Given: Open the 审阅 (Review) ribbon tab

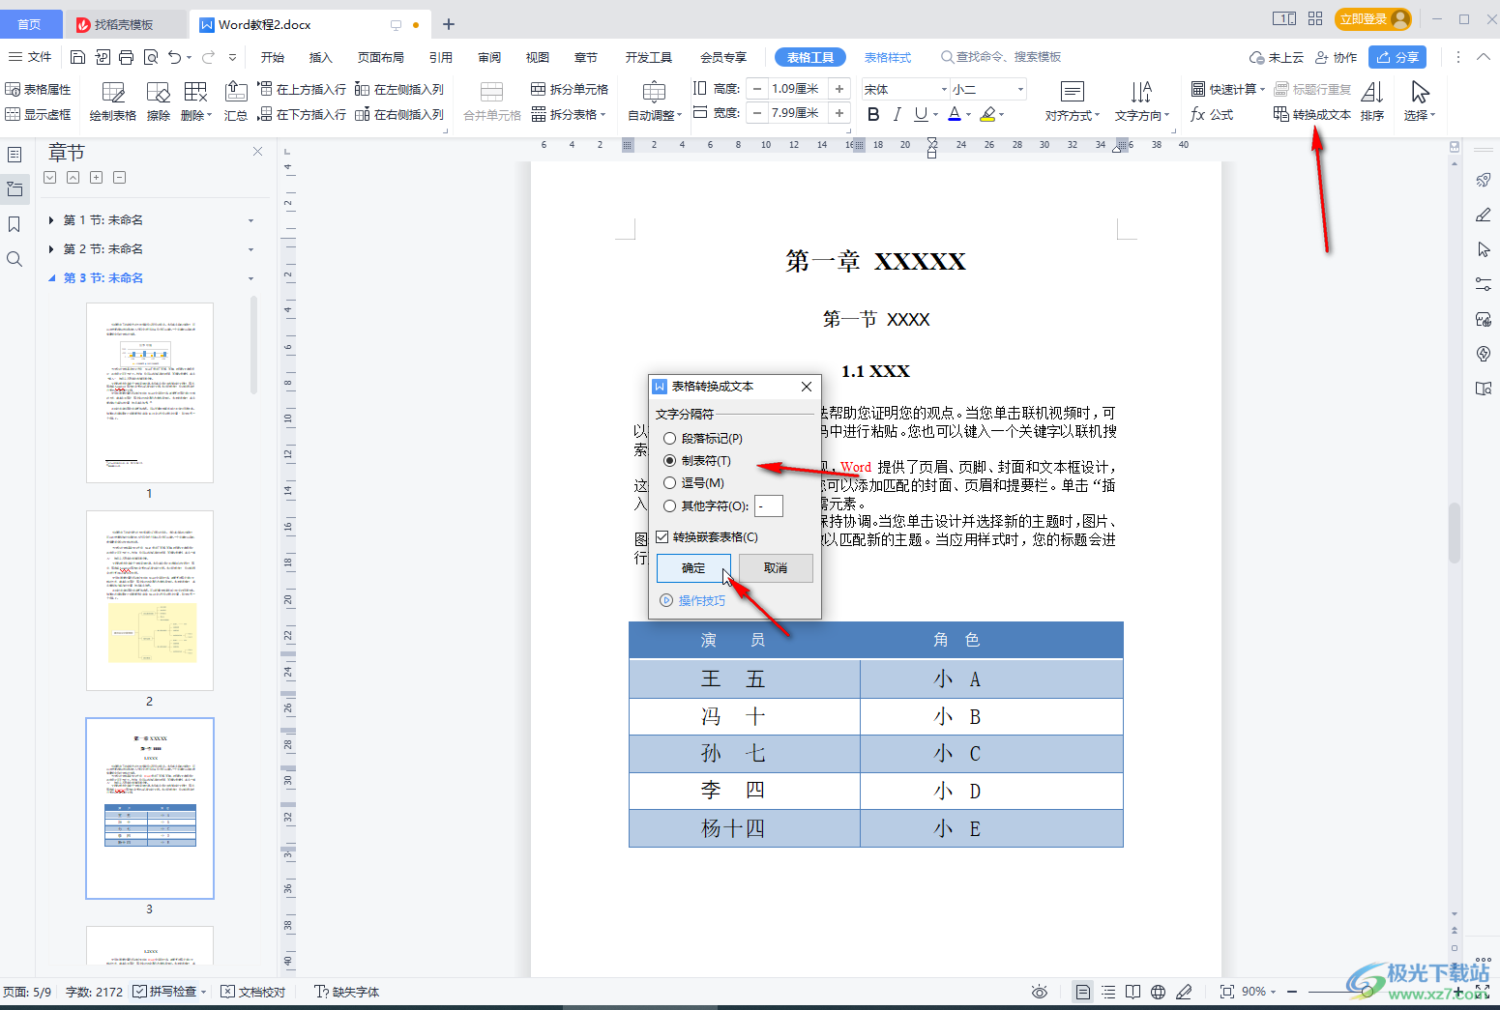Looking at the screenshot, I should click(489, 57).
